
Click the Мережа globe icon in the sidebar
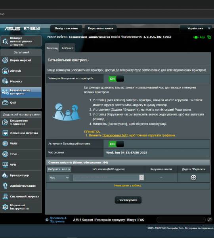pos(5,81)
